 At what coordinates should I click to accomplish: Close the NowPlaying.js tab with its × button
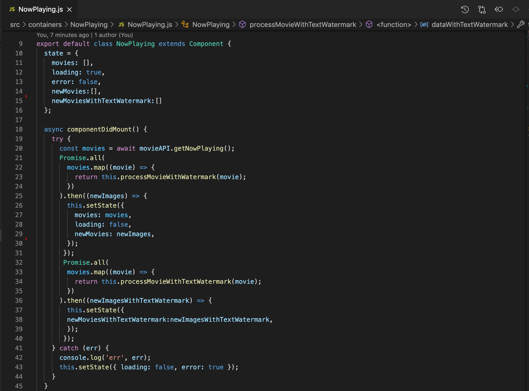coord(69,9)
